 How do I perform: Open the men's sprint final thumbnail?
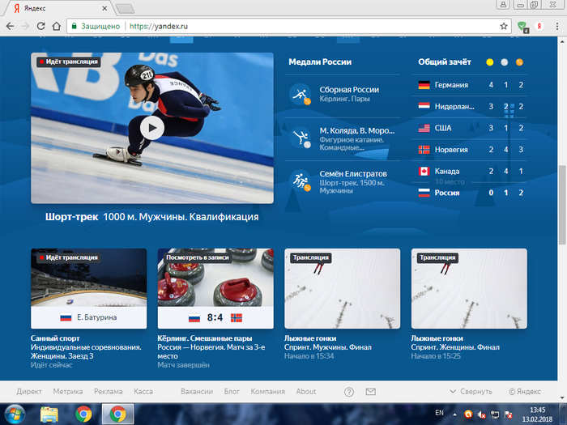pos(343,288)
